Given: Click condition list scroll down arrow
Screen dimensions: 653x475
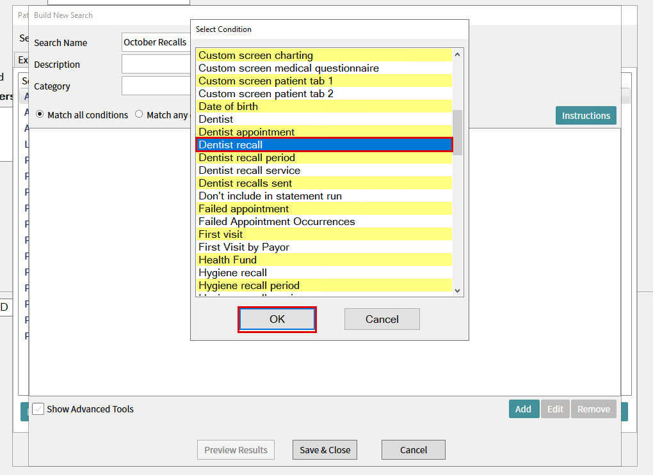Looking at the screenshot, I should point(457,291).
